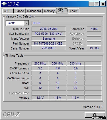Switch to the CPU tab

pos(8,11)
